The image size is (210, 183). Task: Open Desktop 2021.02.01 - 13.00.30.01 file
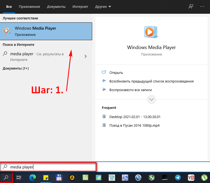pyautogui.click(x=135, y=117)
